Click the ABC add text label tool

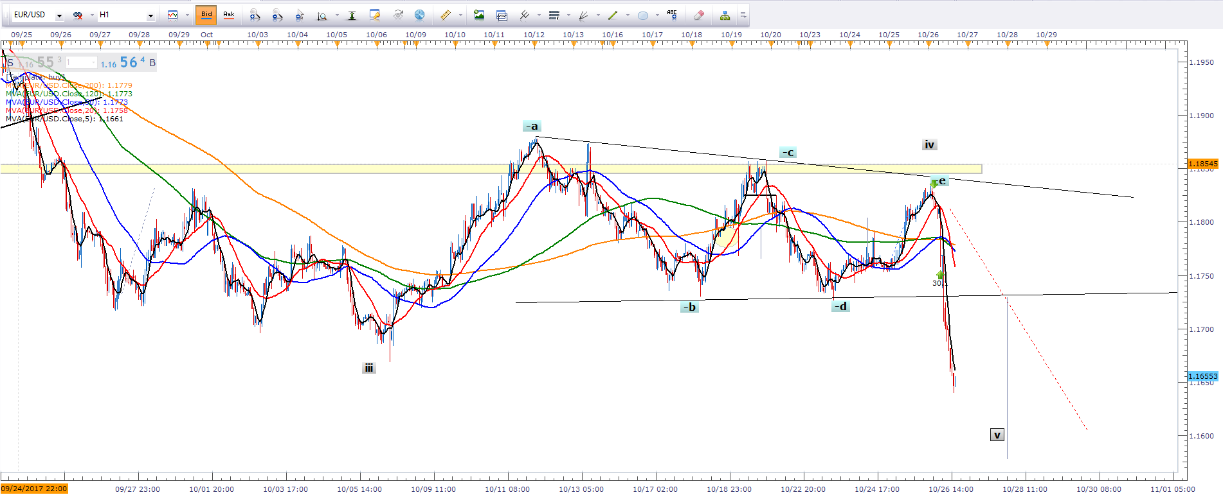pos(672,15)
